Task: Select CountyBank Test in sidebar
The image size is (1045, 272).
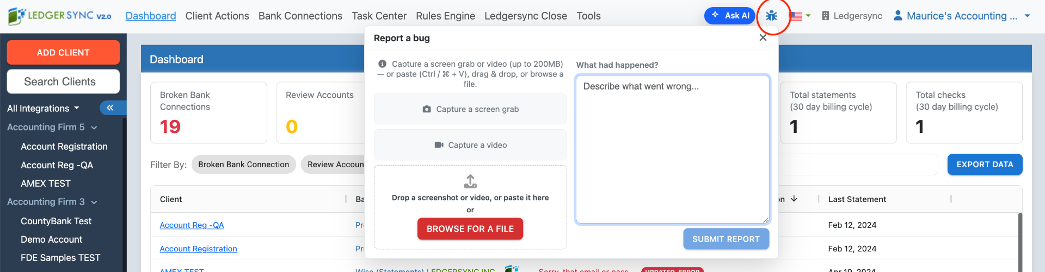Action: click(x=56, y=221)
